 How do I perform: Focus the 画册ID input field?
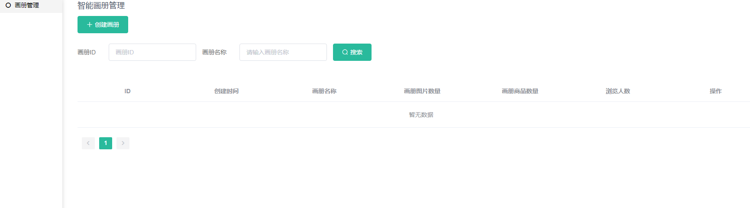(152, 52)
